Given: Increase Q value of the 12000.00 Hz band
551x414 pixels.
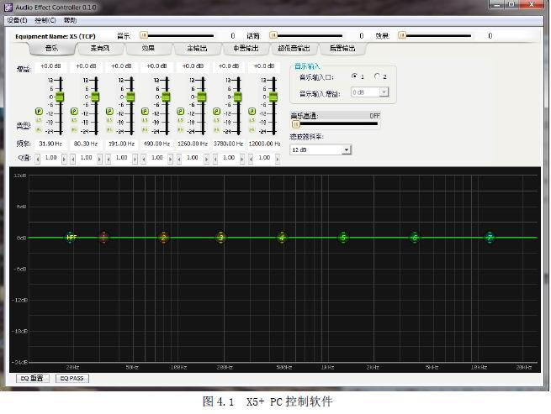Looking at the screenshot, I should click(278, 159).
